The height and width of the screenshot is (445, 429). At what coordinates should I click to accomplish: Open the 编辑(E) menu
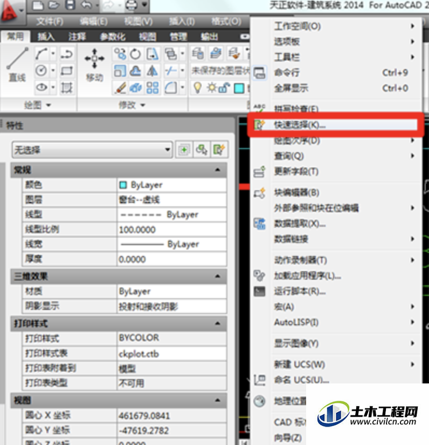tap(94, 21)
